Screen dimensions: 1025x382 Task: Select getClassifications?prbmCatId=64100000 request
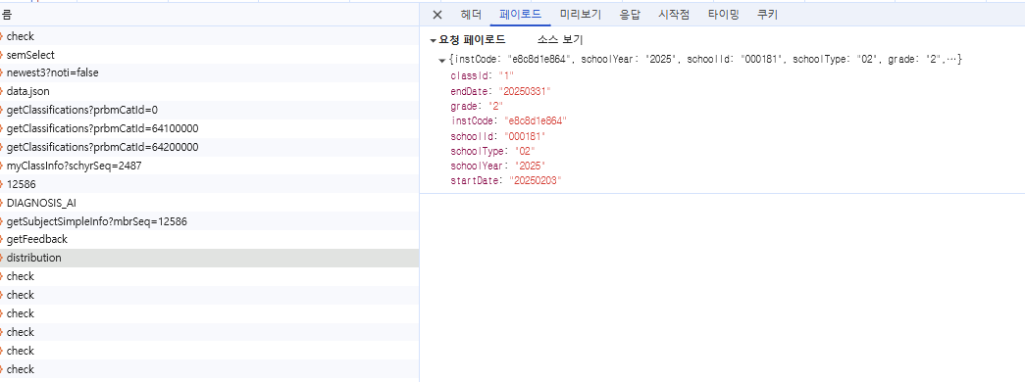coord(209,128)
